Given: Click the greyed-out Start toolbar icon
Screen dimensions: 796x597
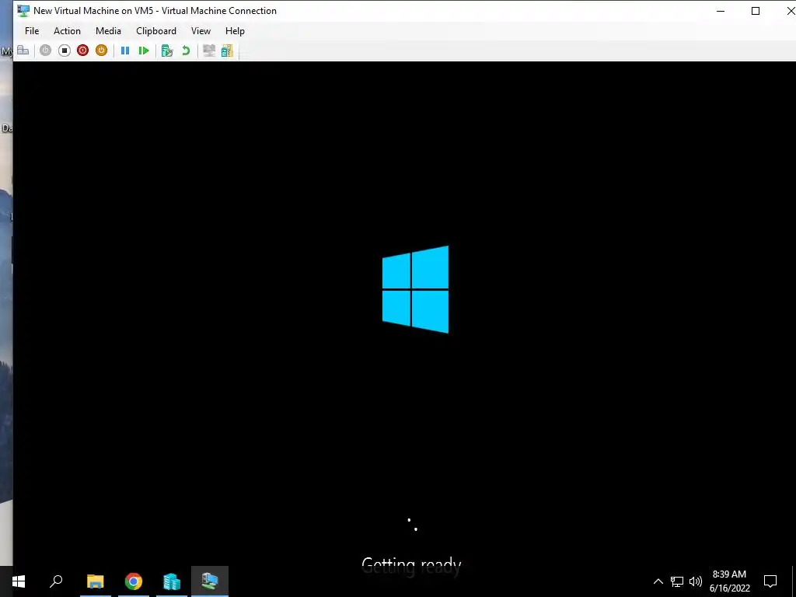Looking at the screenshot, I should [46, 51].
